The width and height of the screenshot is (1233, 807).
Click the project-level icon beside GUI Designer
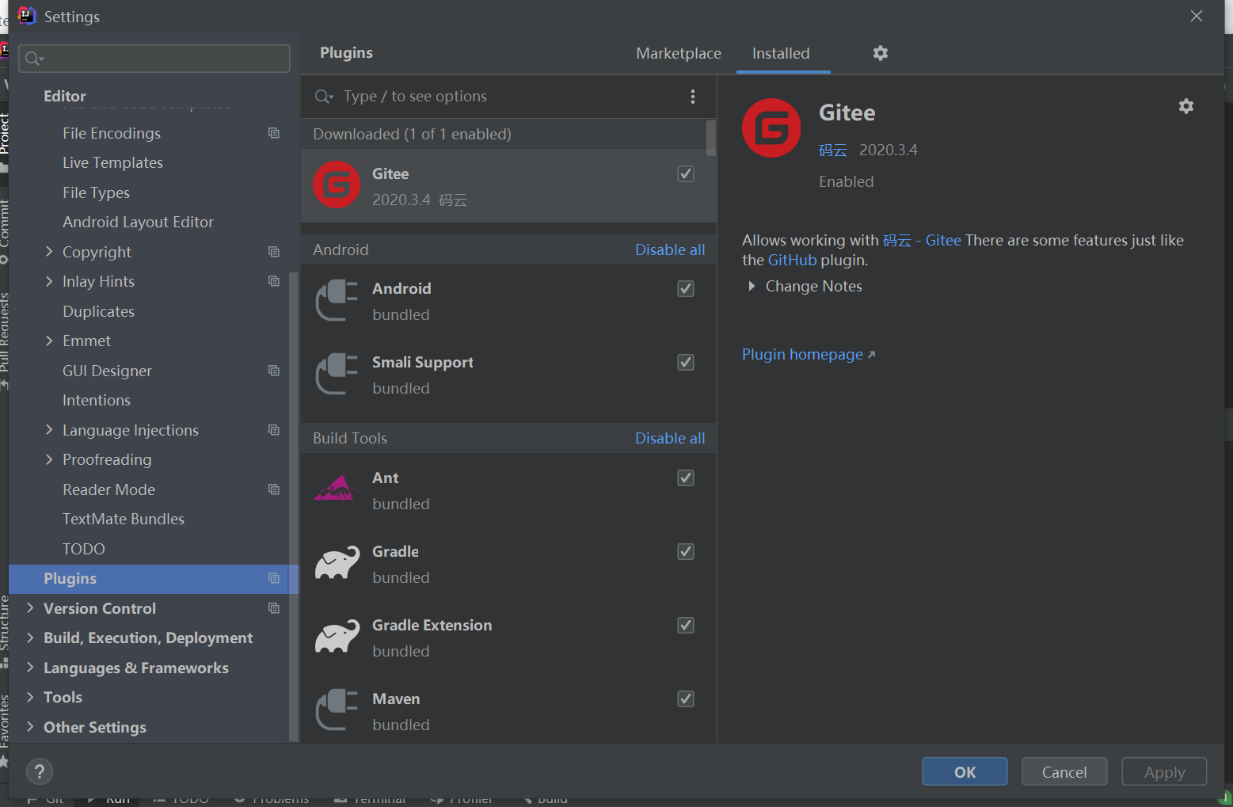[x=274, y=371]
